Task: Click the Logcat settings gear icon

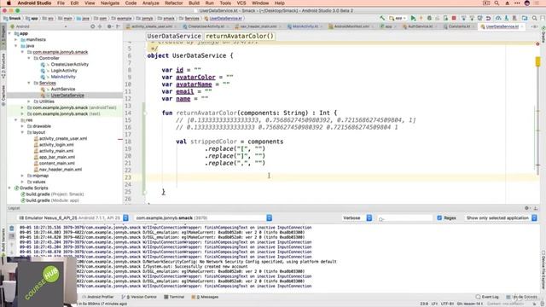Action: (x=527, y=208)
